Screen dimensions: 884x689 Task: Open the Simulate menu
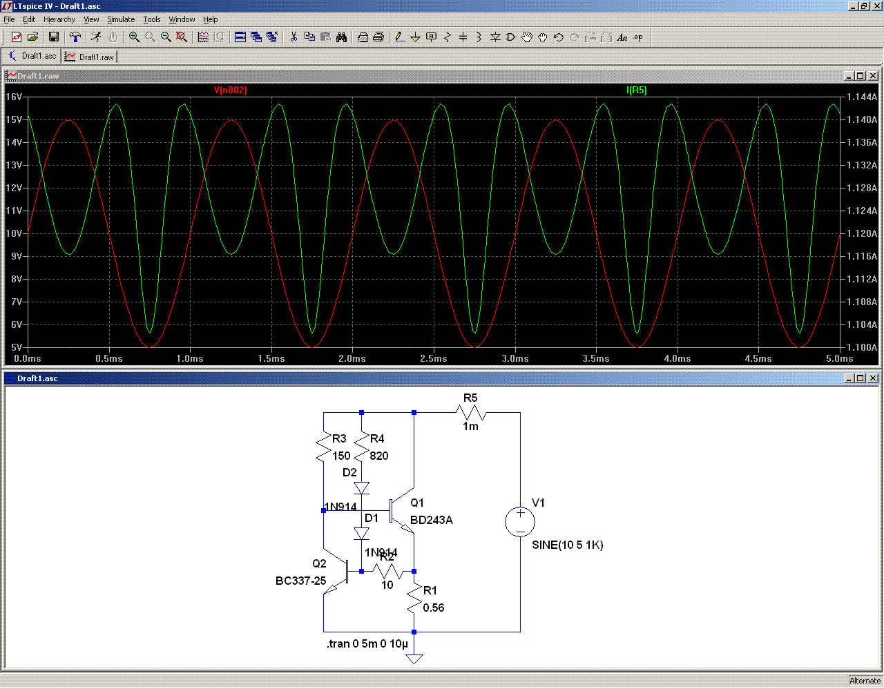click(121, 19)
